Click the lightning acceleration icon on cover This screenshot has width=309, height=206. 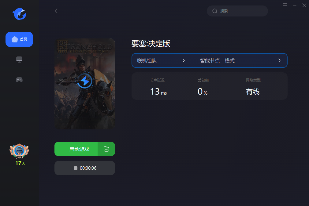85,81
